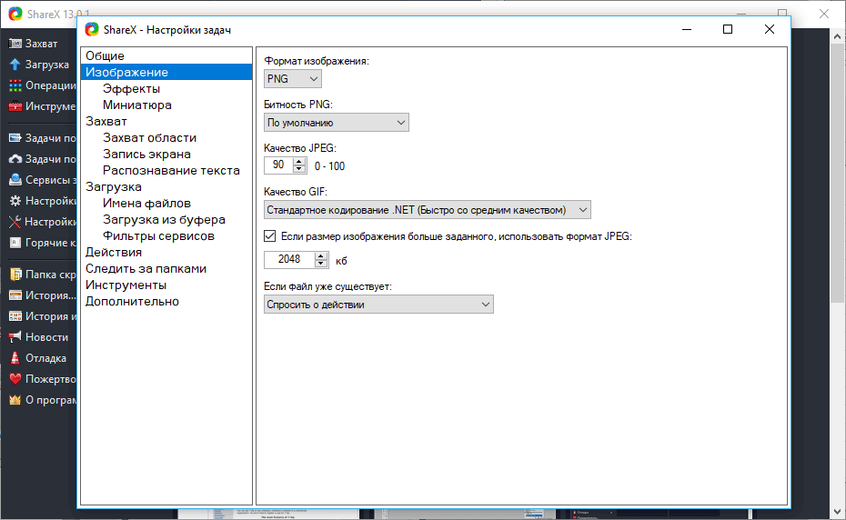846x520 pixels.
Task: Click the Capture camera icon in main window
Action: [x=15, y=44]
